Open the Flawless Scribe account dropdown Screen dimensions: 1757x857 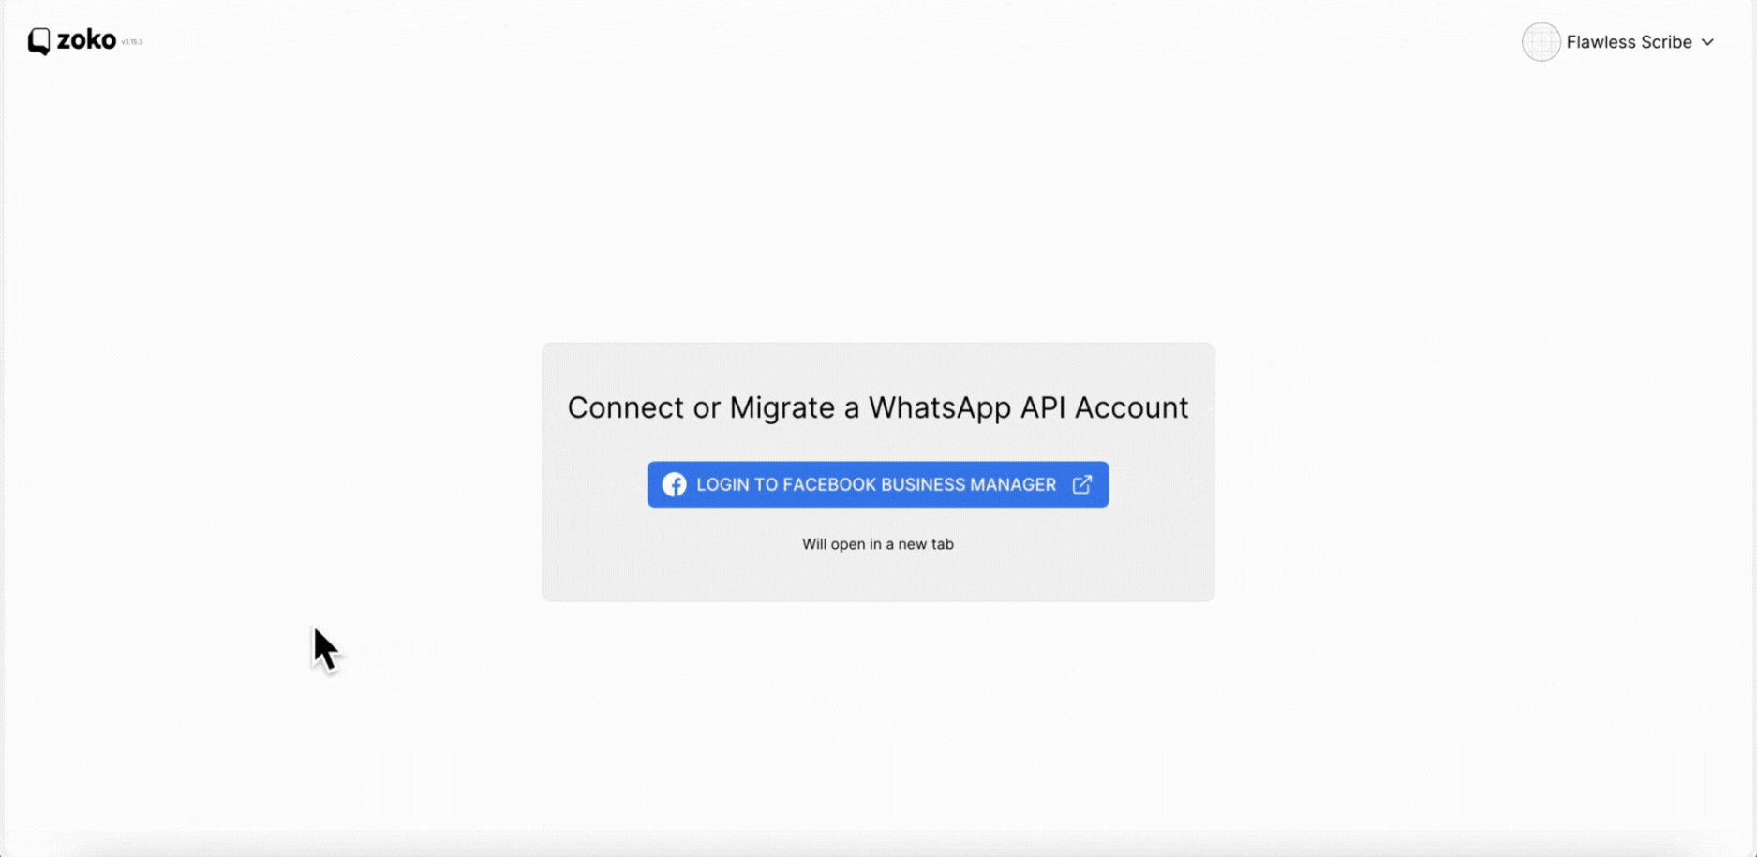click(1618, 42)
